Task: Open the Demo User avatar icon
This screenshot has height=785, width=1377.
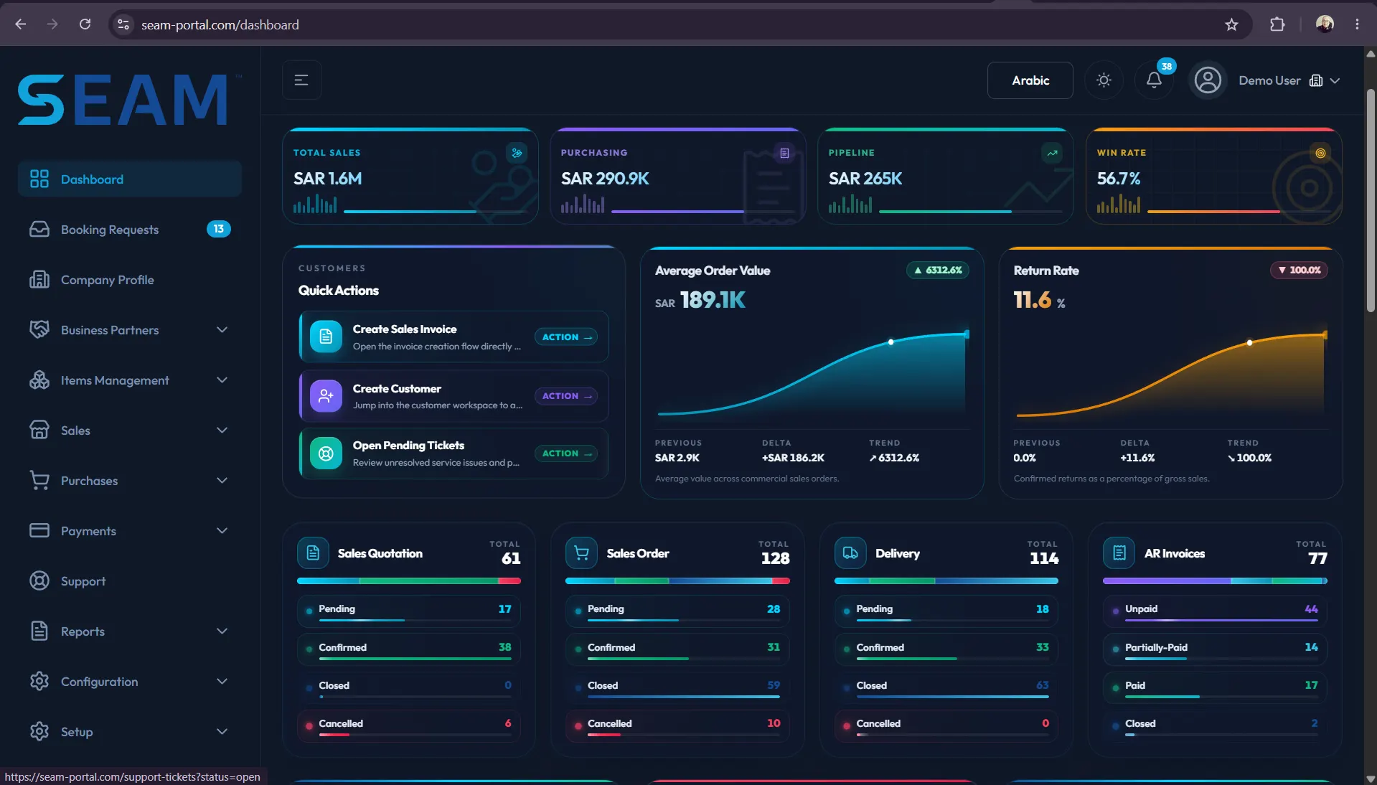Action: coord(1208,80)
